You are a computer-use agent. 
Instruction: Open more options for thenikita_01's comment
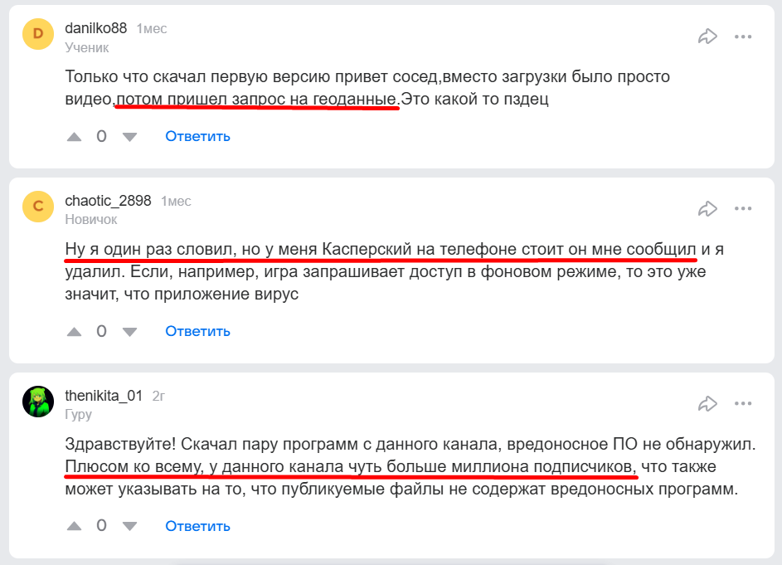point(743,403)
